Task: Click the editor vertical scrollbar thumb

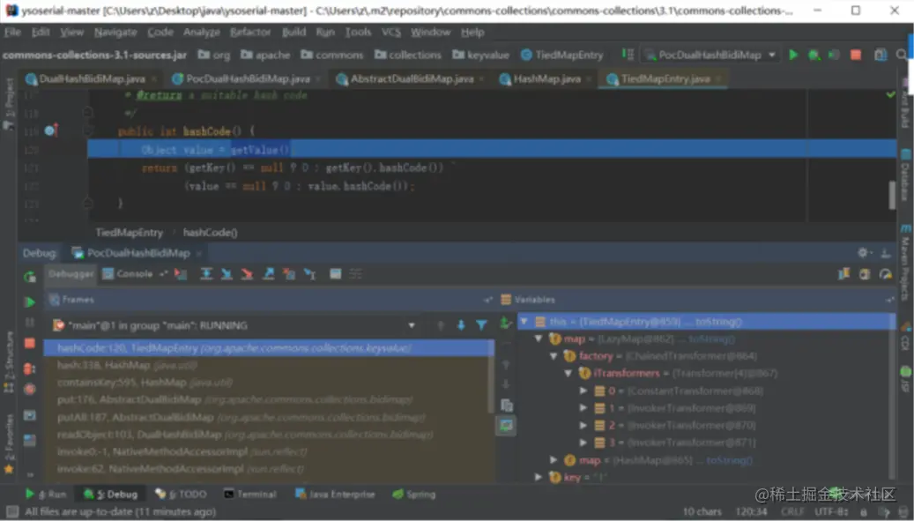Action: pyautogui.click(x=892, y=195)
